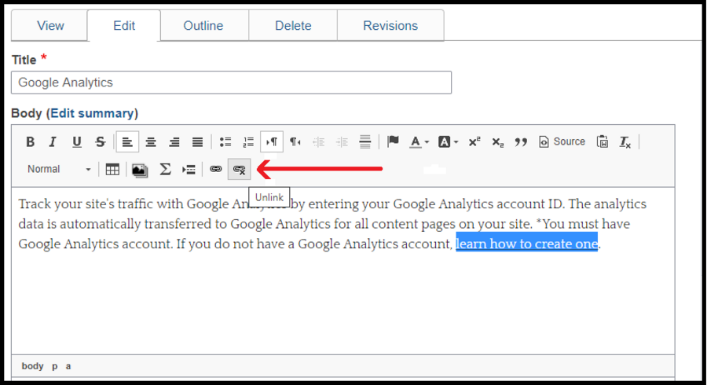Click the insert Link icon
This screenshot has height=385, width=707.
216,169
